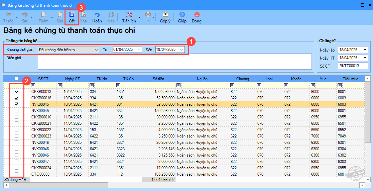Click amount cell 2.205.146
Viewport: 373px width, 191px height.
coord(158,149)
